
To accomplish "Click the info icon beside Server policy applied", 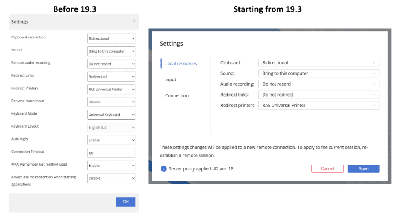I will pyautogui.click(x=164, y=169).
